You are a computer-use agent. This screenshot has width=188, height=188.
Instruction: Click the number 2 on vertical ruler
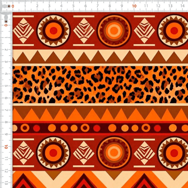(x=6, y=50)
